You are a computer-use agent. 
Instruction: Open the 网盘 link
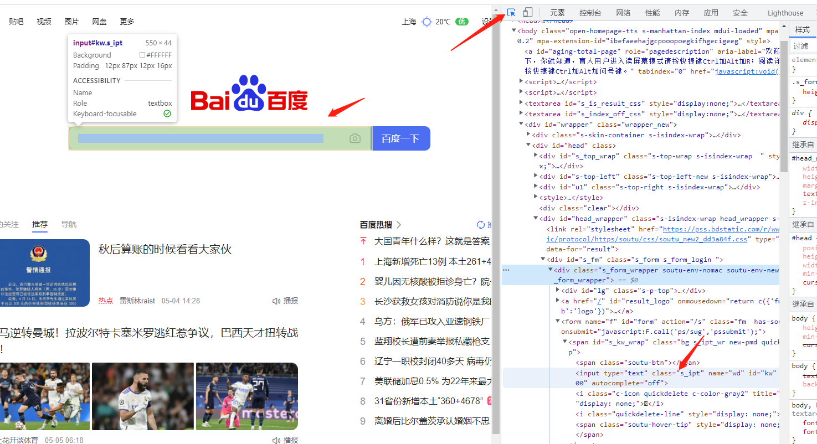point(99,22)
